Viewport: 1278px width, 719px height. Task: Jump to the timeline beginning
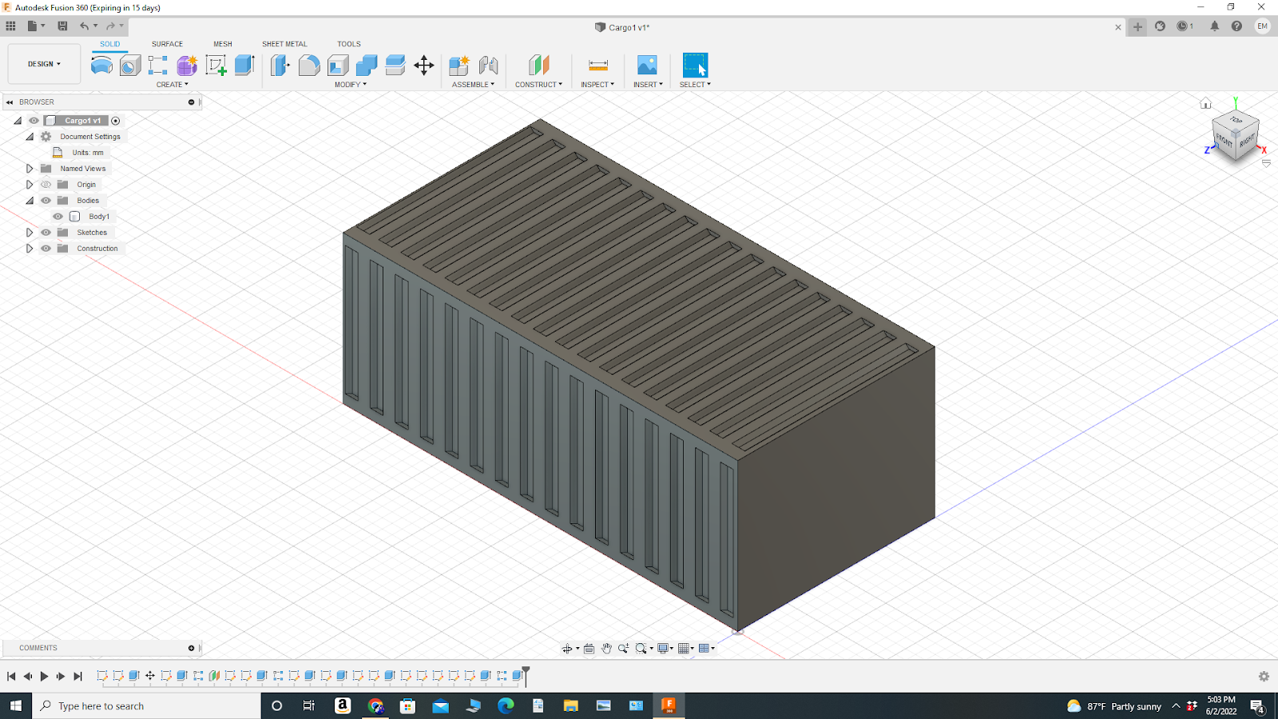(11, 677)
